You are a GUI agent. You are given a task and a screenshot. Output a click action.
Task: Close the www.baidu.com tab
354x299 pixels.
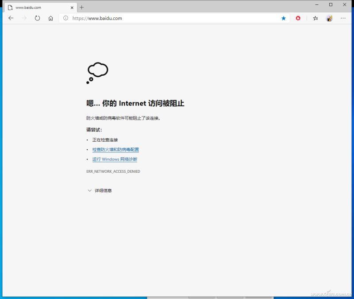coord(72,7)
